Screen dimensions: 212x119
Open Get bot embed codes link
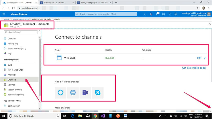[194, 68]
